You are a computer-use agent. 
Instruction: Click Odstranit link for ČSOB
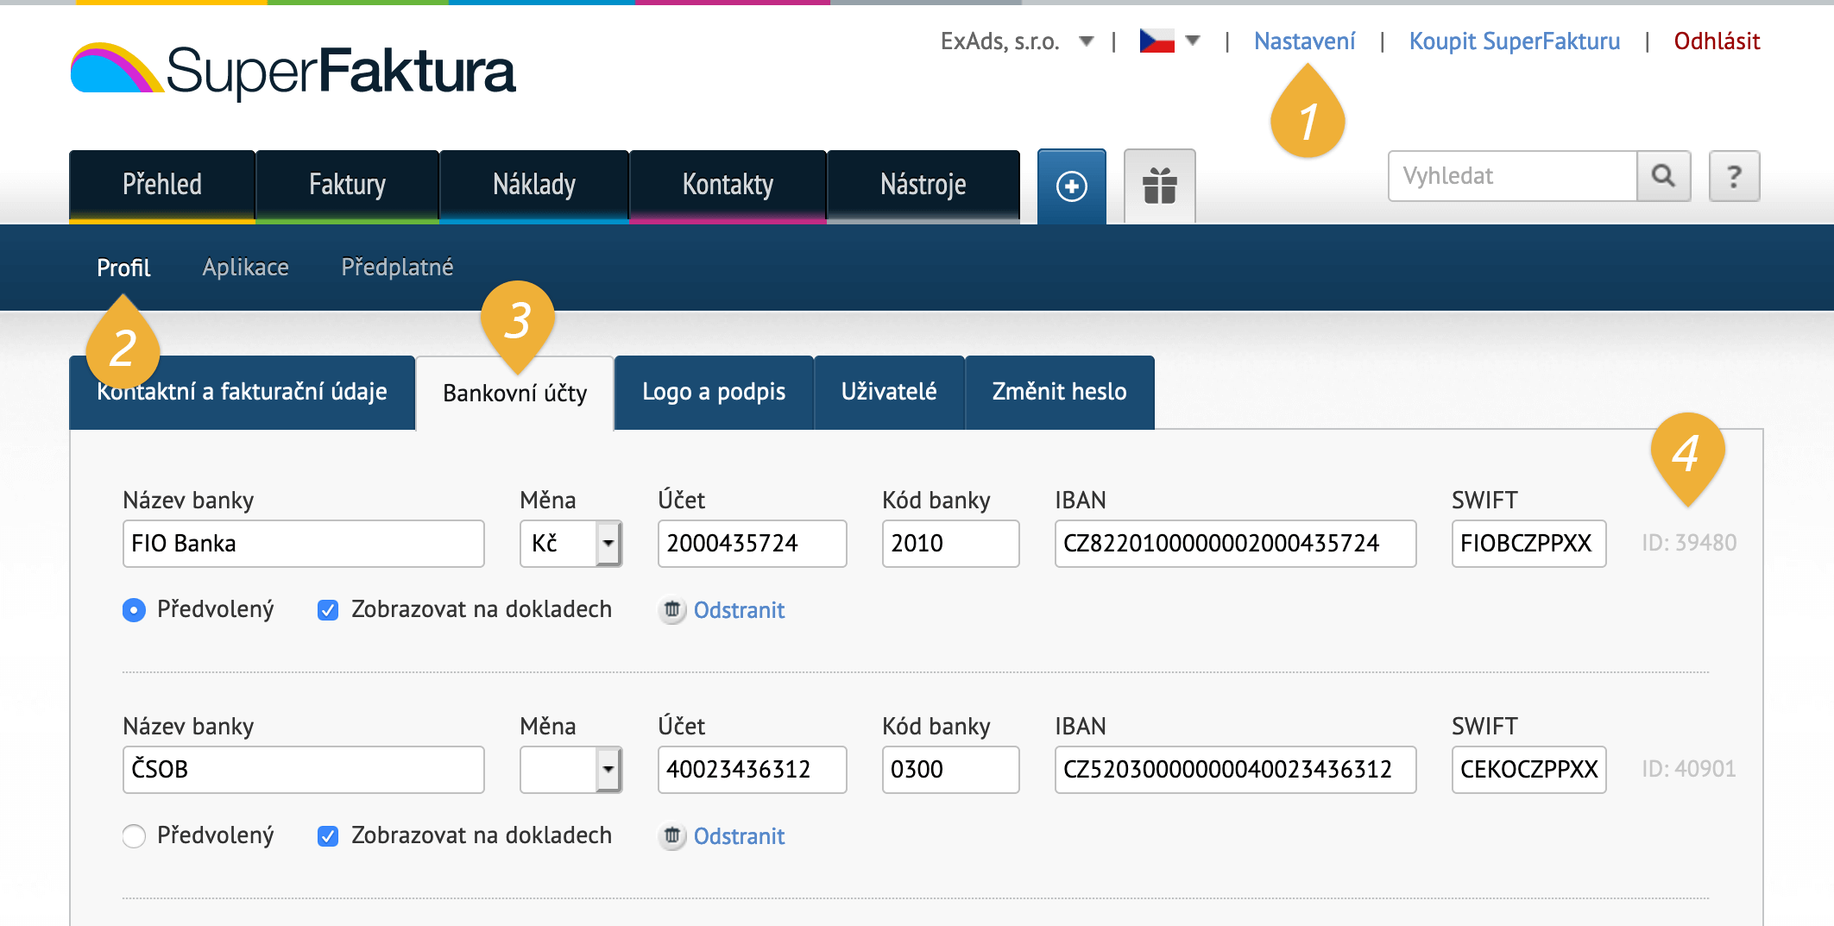pos(739,836)
